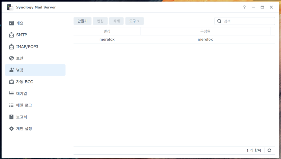
Task: Sort by the 구성원 column header
Action: [205, 31]
